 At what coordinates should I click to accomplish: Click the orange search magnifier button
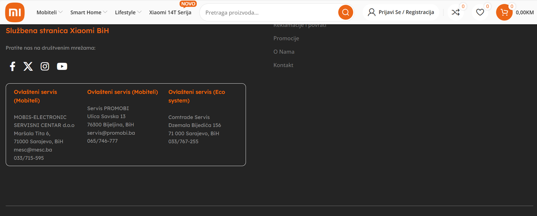coord(345,12)
